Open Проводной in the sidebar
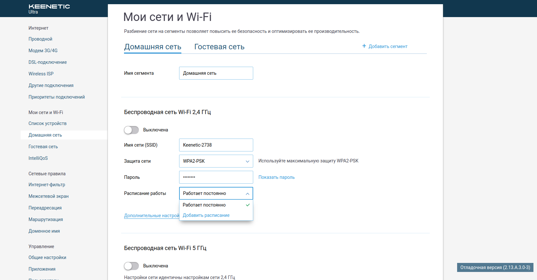This screenshot has width=537, height=280. (40, 39)
